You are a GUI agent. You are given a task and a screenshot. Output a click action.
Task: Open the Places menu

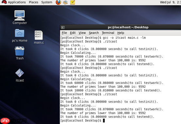(33, 2)
